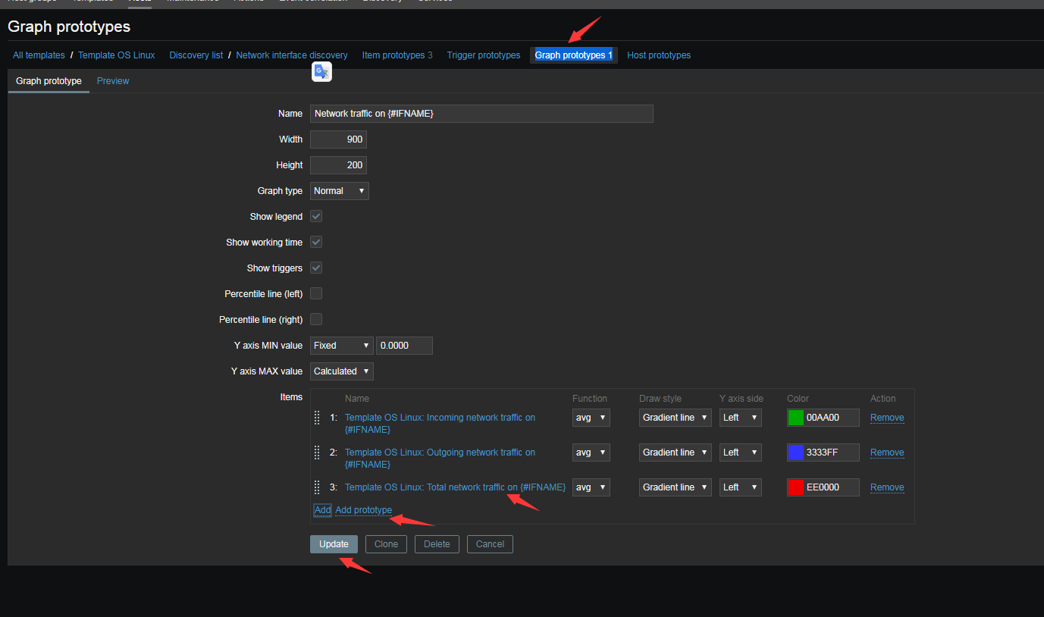This screenshot has height=617, width=1044.
Task: Open the Y axis MAX value dropdown
Action: (341, 371)
